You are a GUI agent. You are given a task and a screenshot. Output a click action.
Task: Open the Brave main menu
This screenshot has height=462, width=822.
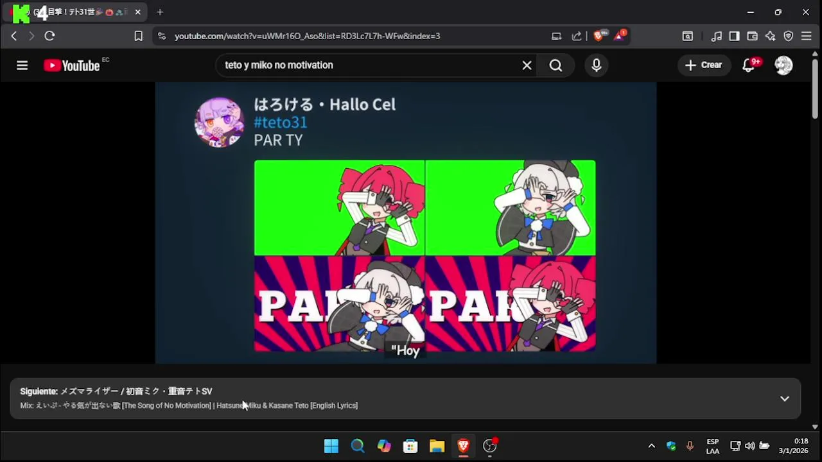807,36
